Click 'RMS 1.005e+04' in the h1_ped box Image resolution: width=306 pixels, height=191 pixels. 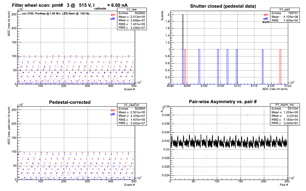coord(285,21)
